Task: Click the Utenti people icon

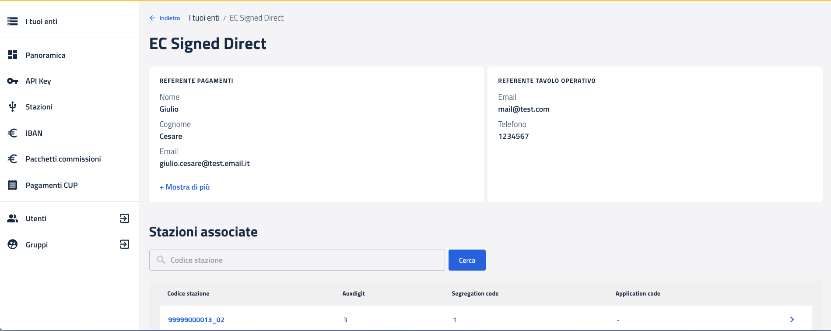Action: pos(13,218)
